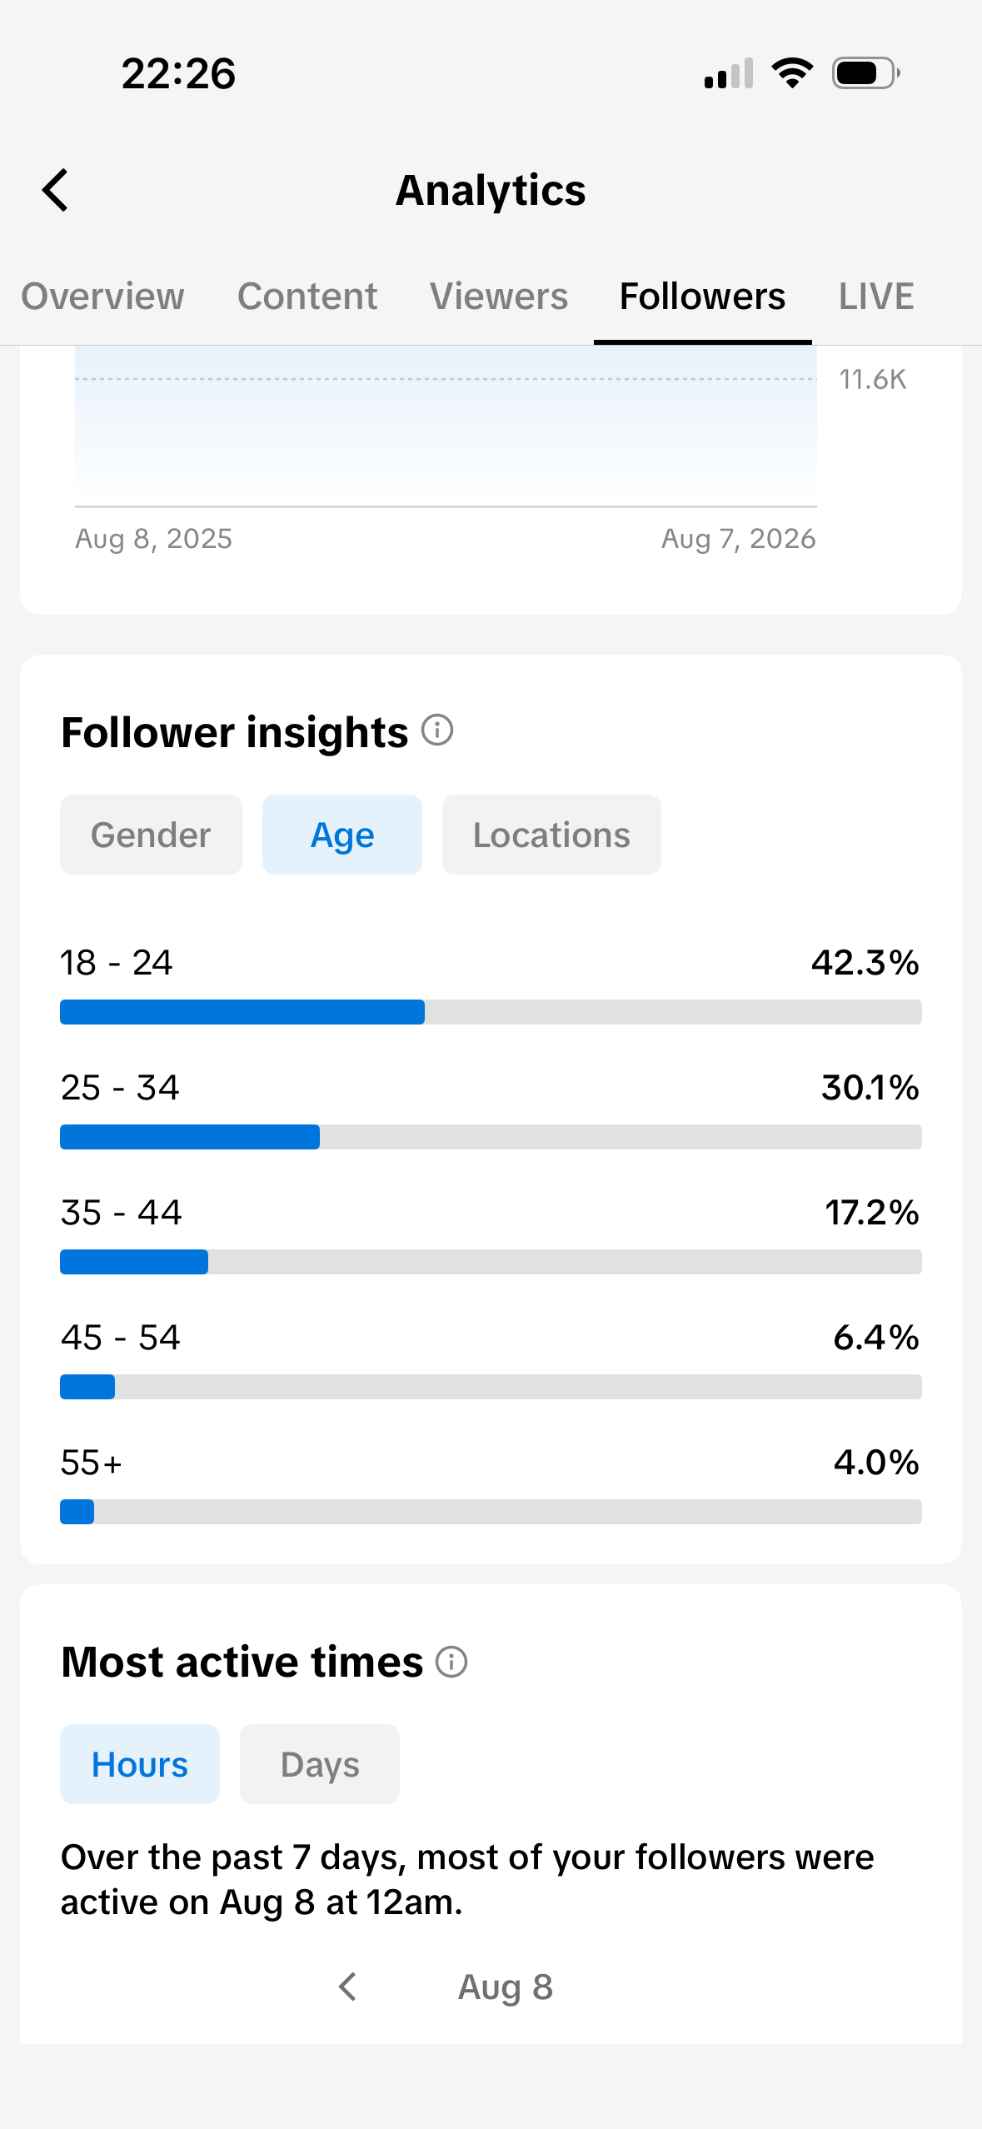
Task: Tap the Aug 8 date label
Action: coord(506,1987)
